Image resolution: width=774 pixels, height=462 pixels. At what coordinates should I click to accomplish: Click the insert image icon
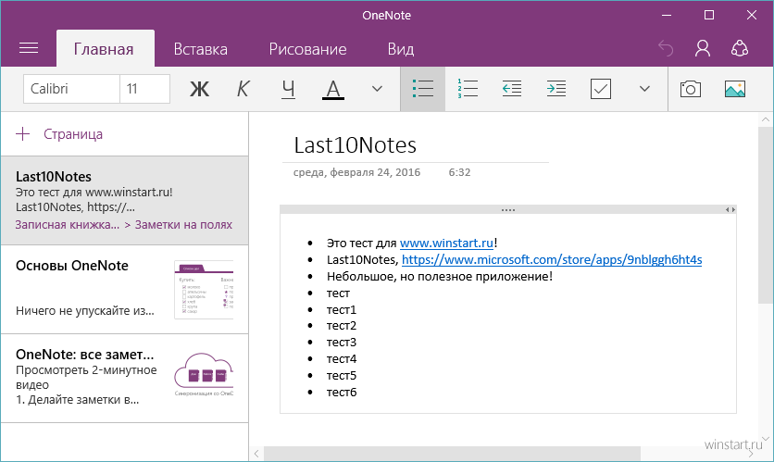pyautogui.click(x=735, y=89)
